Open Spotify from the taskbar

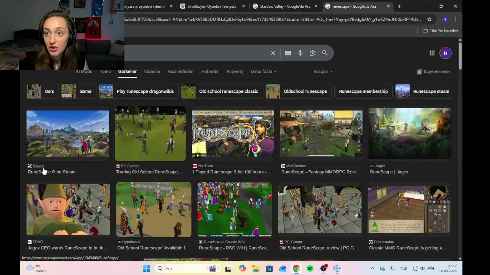[310, 269]
